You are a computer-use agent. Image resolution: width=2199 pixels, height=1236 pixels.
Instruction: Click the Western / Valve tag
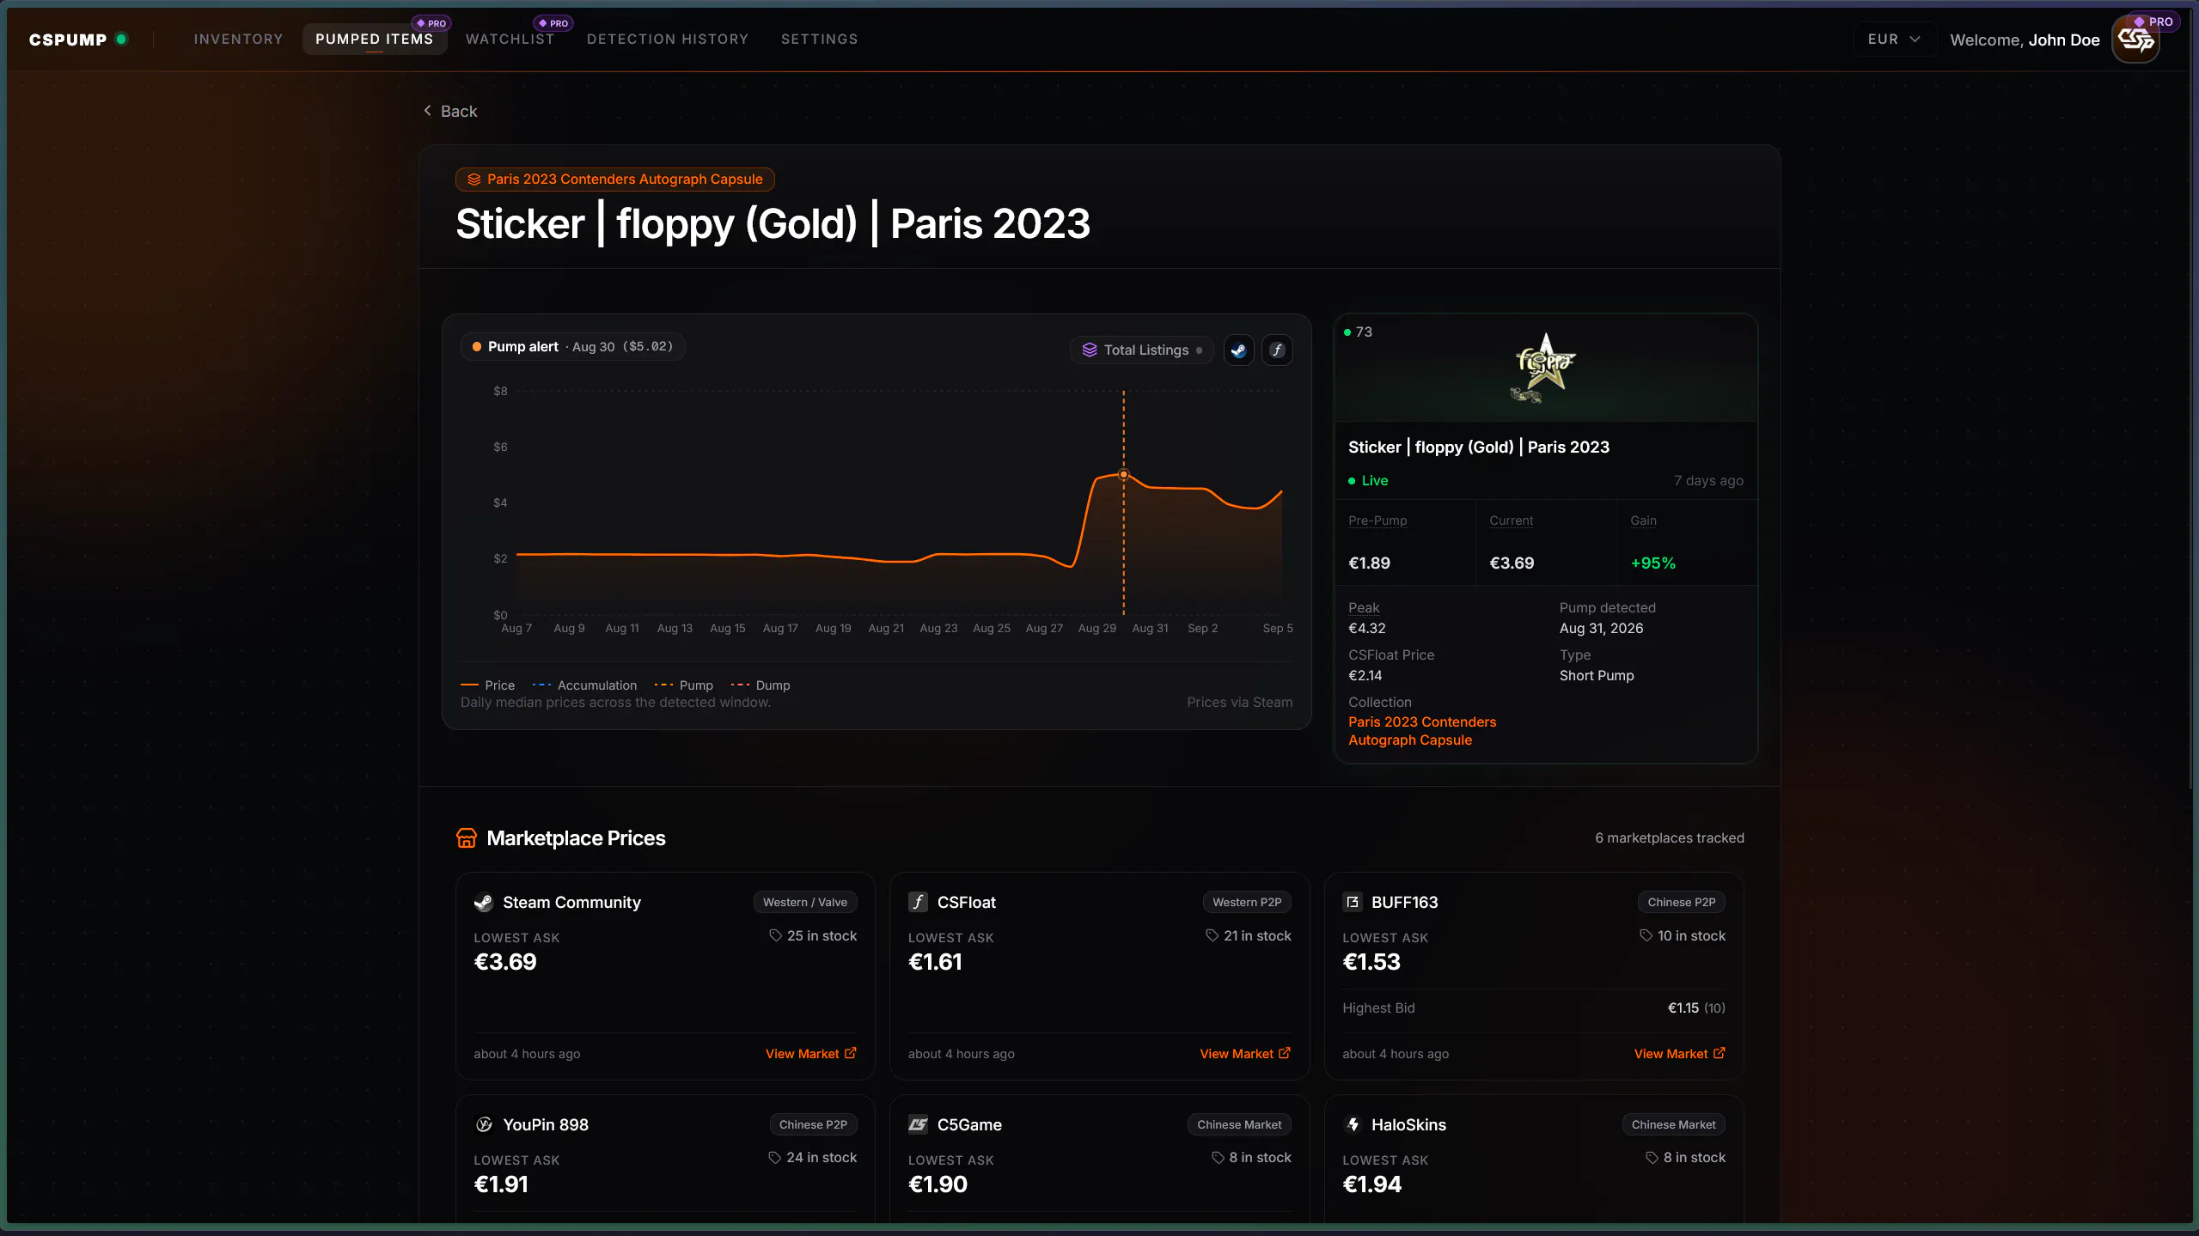coord(805,903)
